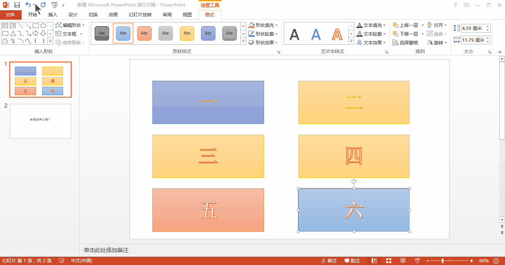Select the orange Abc shape style swatch
Image resolution: width=505 pixels, height=265 pixels.
coord(144,33)
